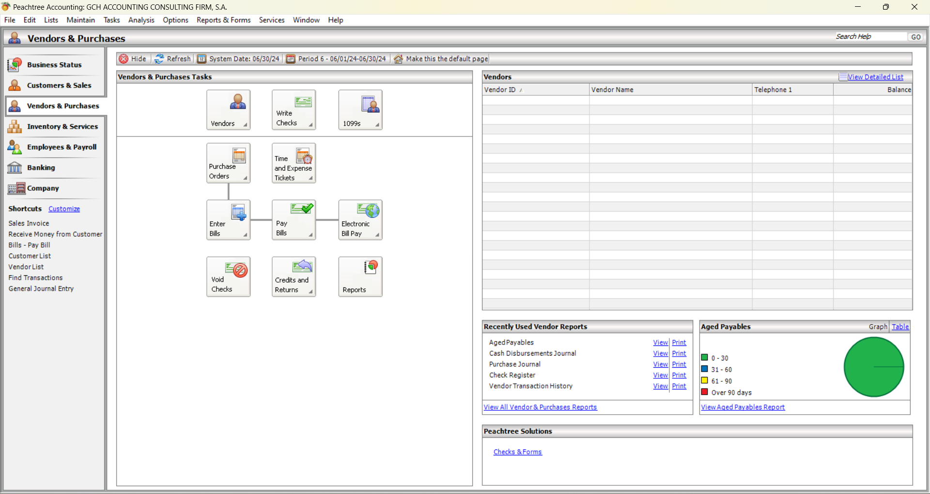Screen dimensions: 930x494
Task: Print the Aged Payables report
Action: [679, 343]
